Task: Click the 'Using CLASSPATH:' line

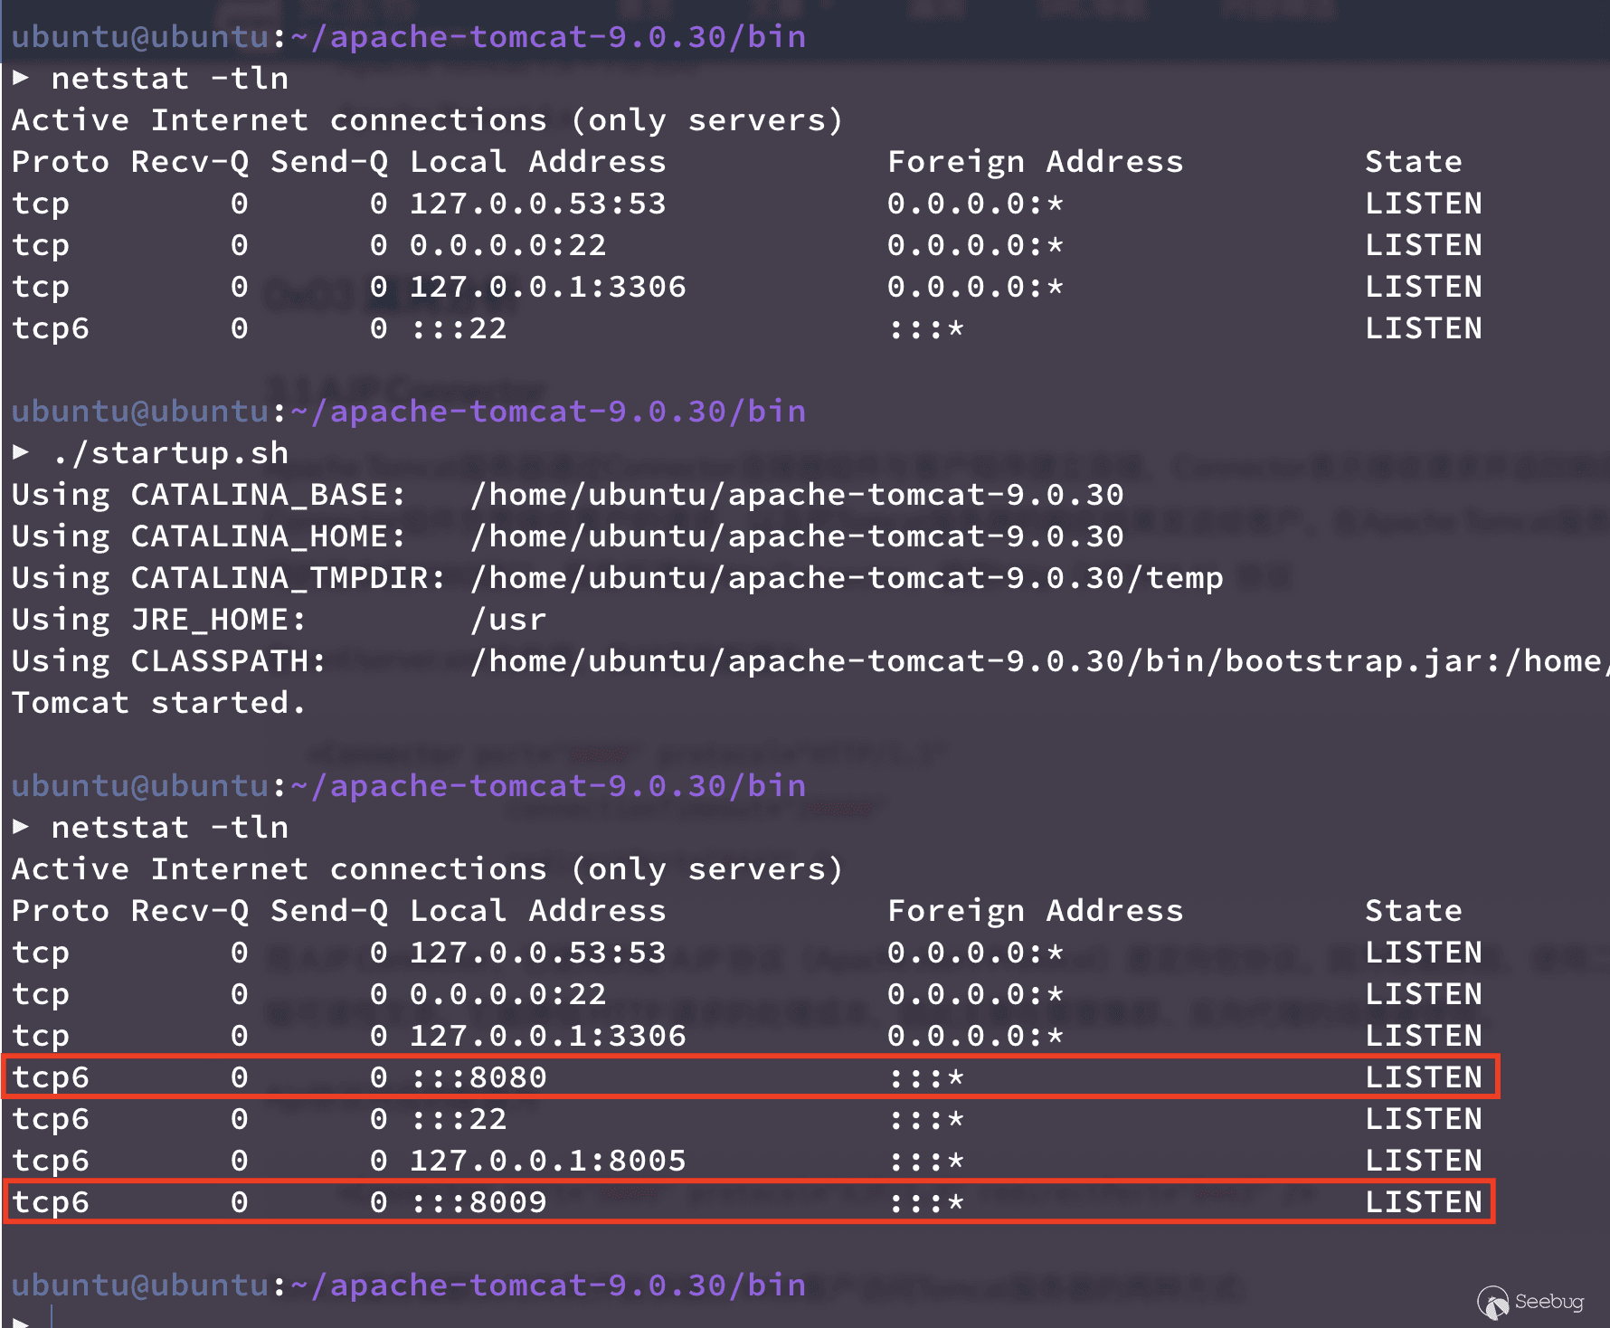Action: point(810,661)
